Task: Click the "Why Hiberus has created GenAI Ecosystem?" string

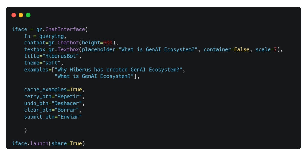Action: [118, 70]
